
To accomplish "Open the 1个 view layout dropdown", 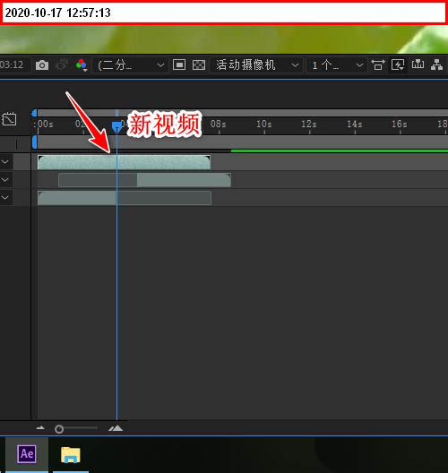I will pyautogui.click(x=337, y=64).
